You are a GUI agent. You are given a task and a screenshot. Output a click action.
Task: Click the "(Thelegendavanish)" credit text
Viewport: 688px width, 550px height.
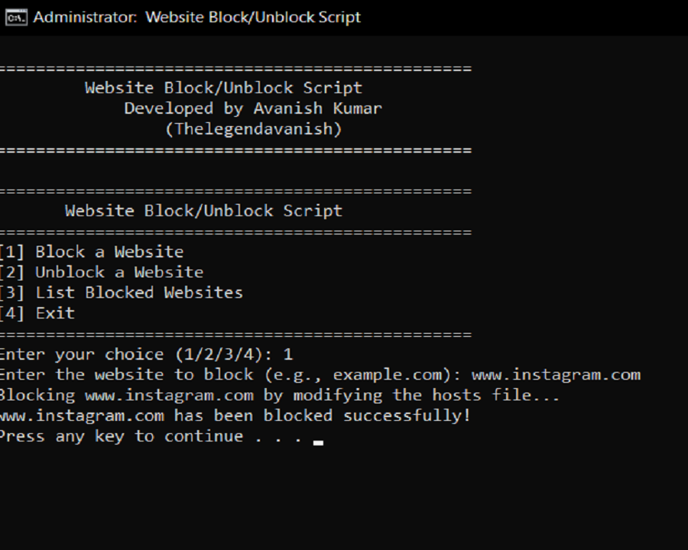pyautogui.click(x=253, y=129)
